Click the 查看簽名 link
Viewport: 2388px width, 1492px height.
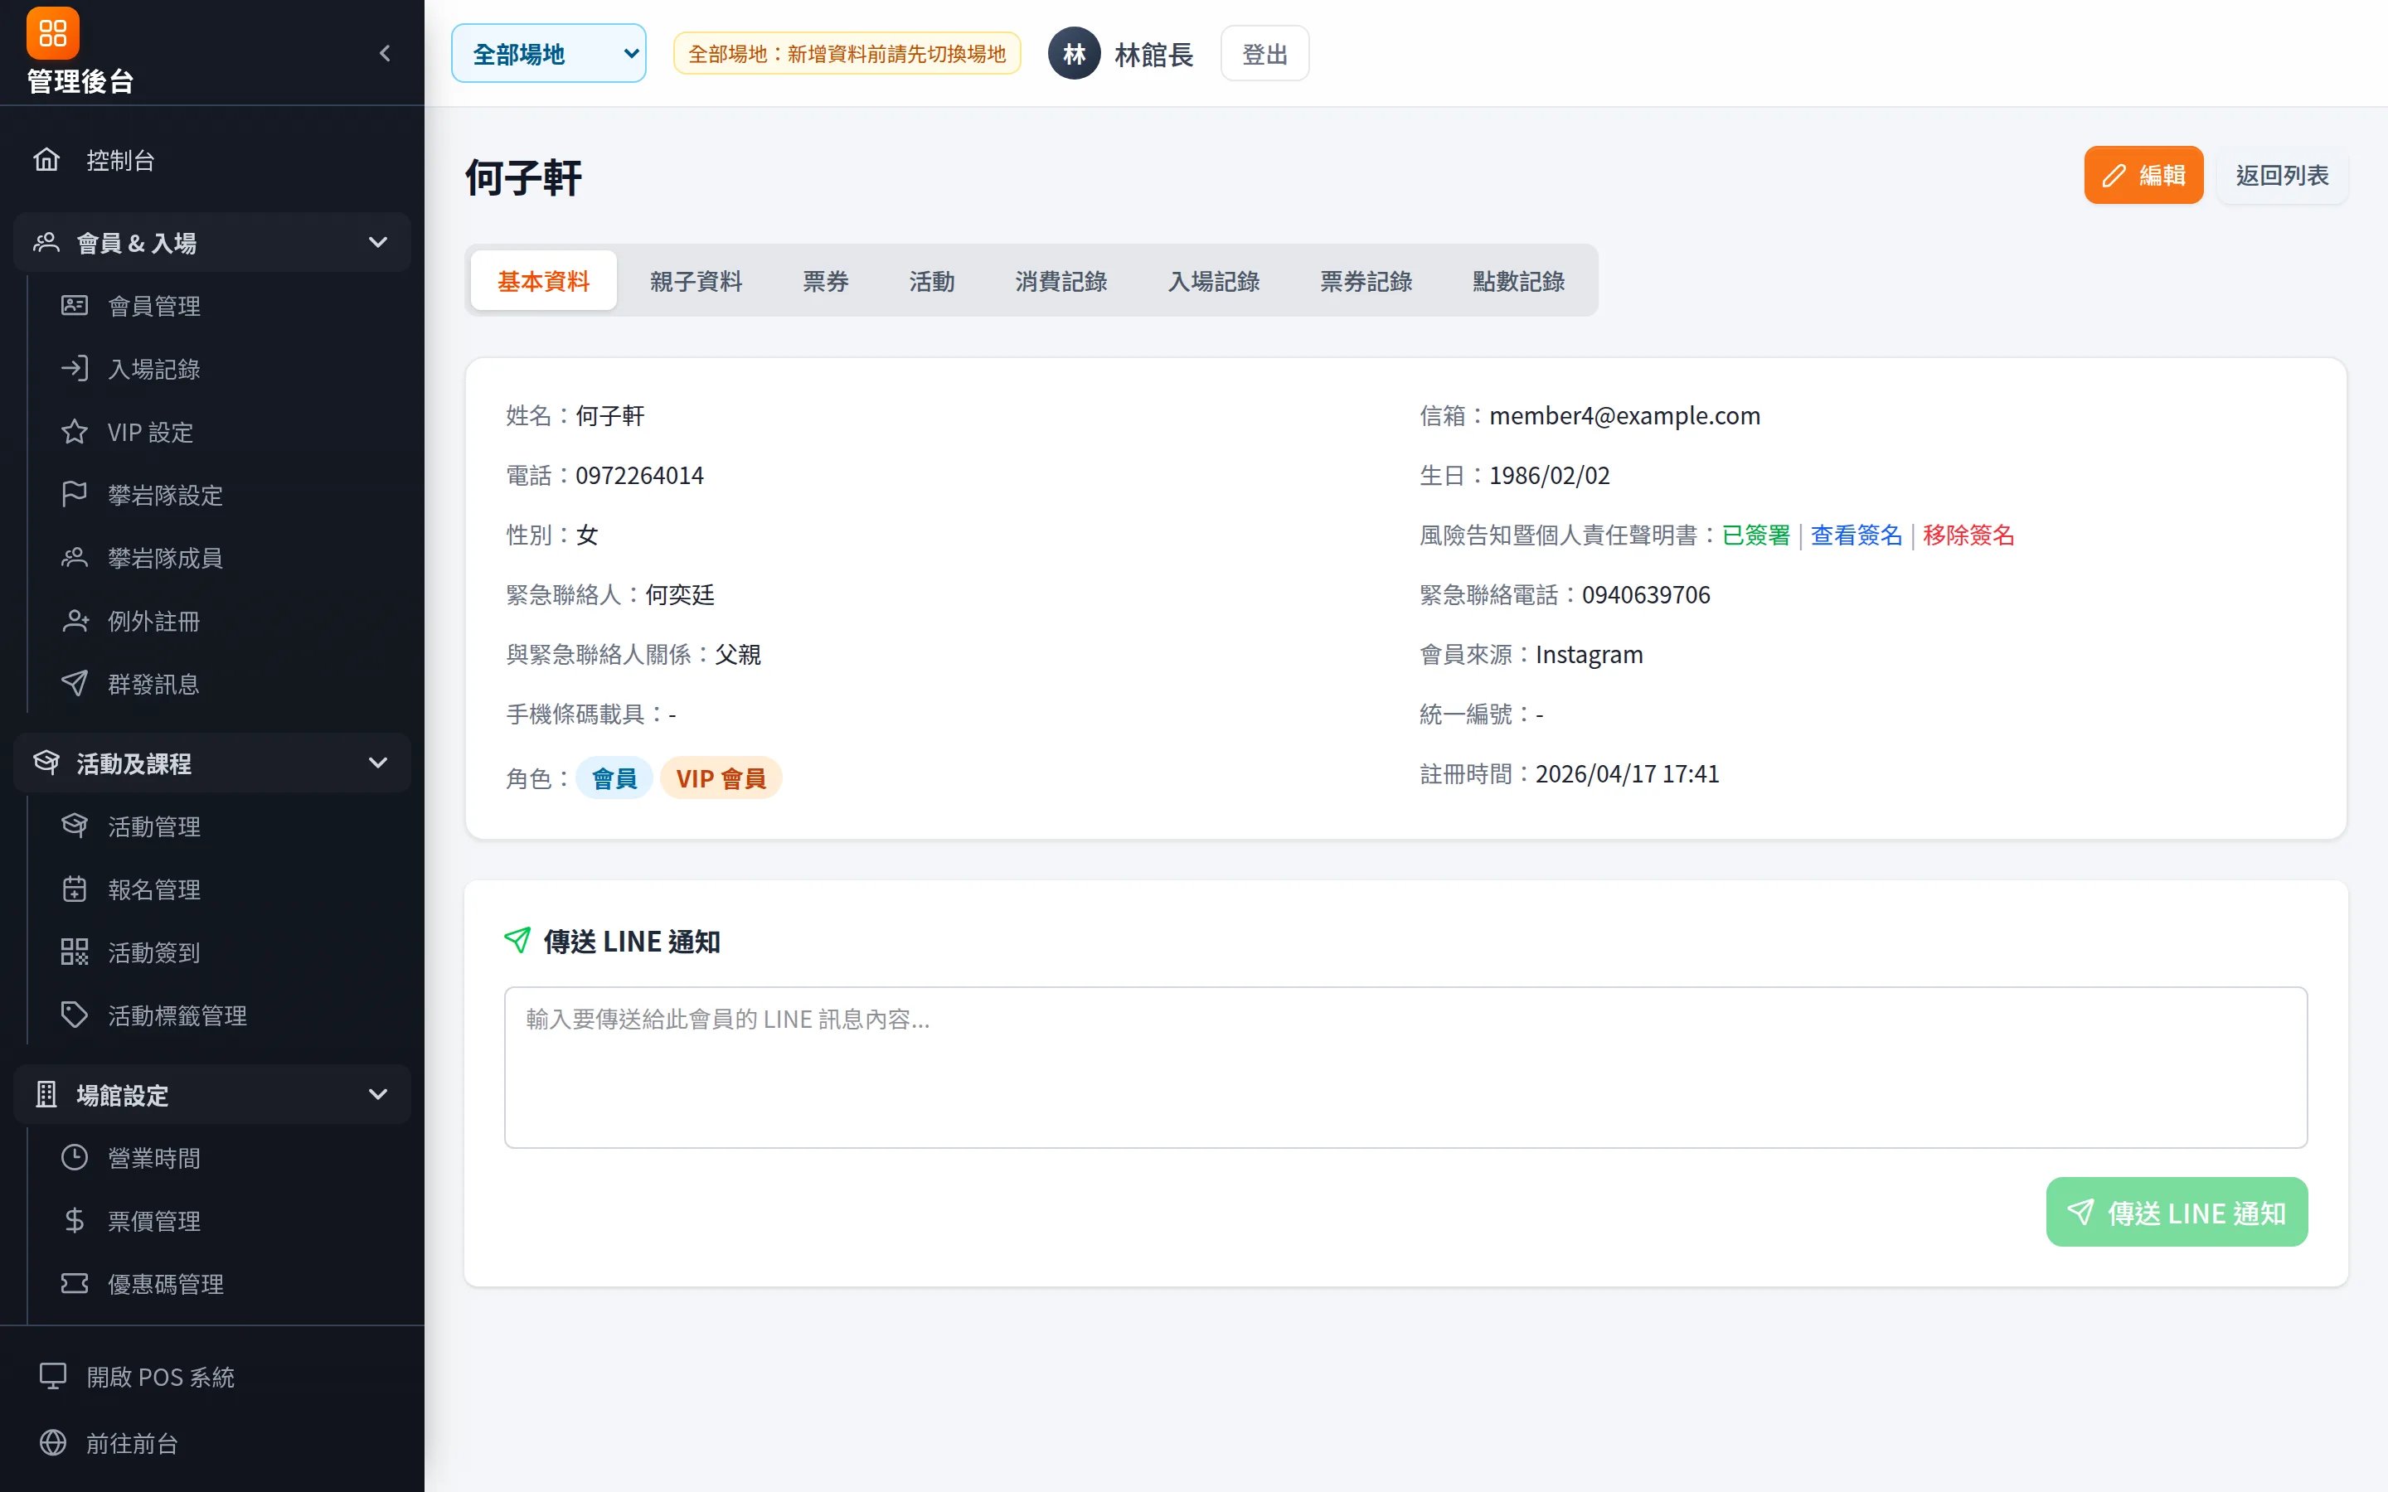[x=1857, y=535]
